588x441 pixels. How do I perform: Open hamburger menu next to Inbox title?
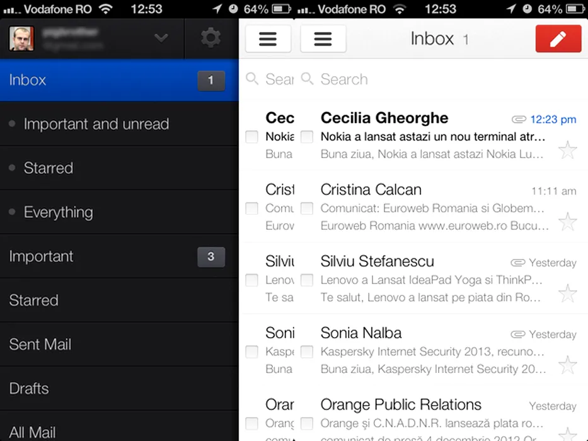(x=323, y=38)
